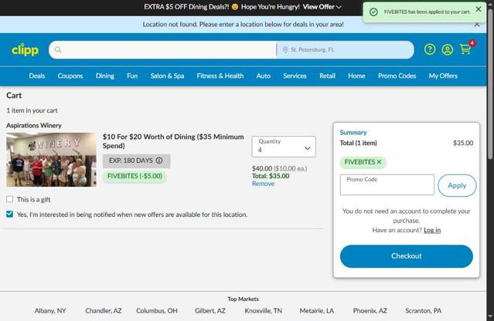The width and height of the screenshot is (494, 321).
Task: Select the Scranton, PA market
Action: [423, 311]
